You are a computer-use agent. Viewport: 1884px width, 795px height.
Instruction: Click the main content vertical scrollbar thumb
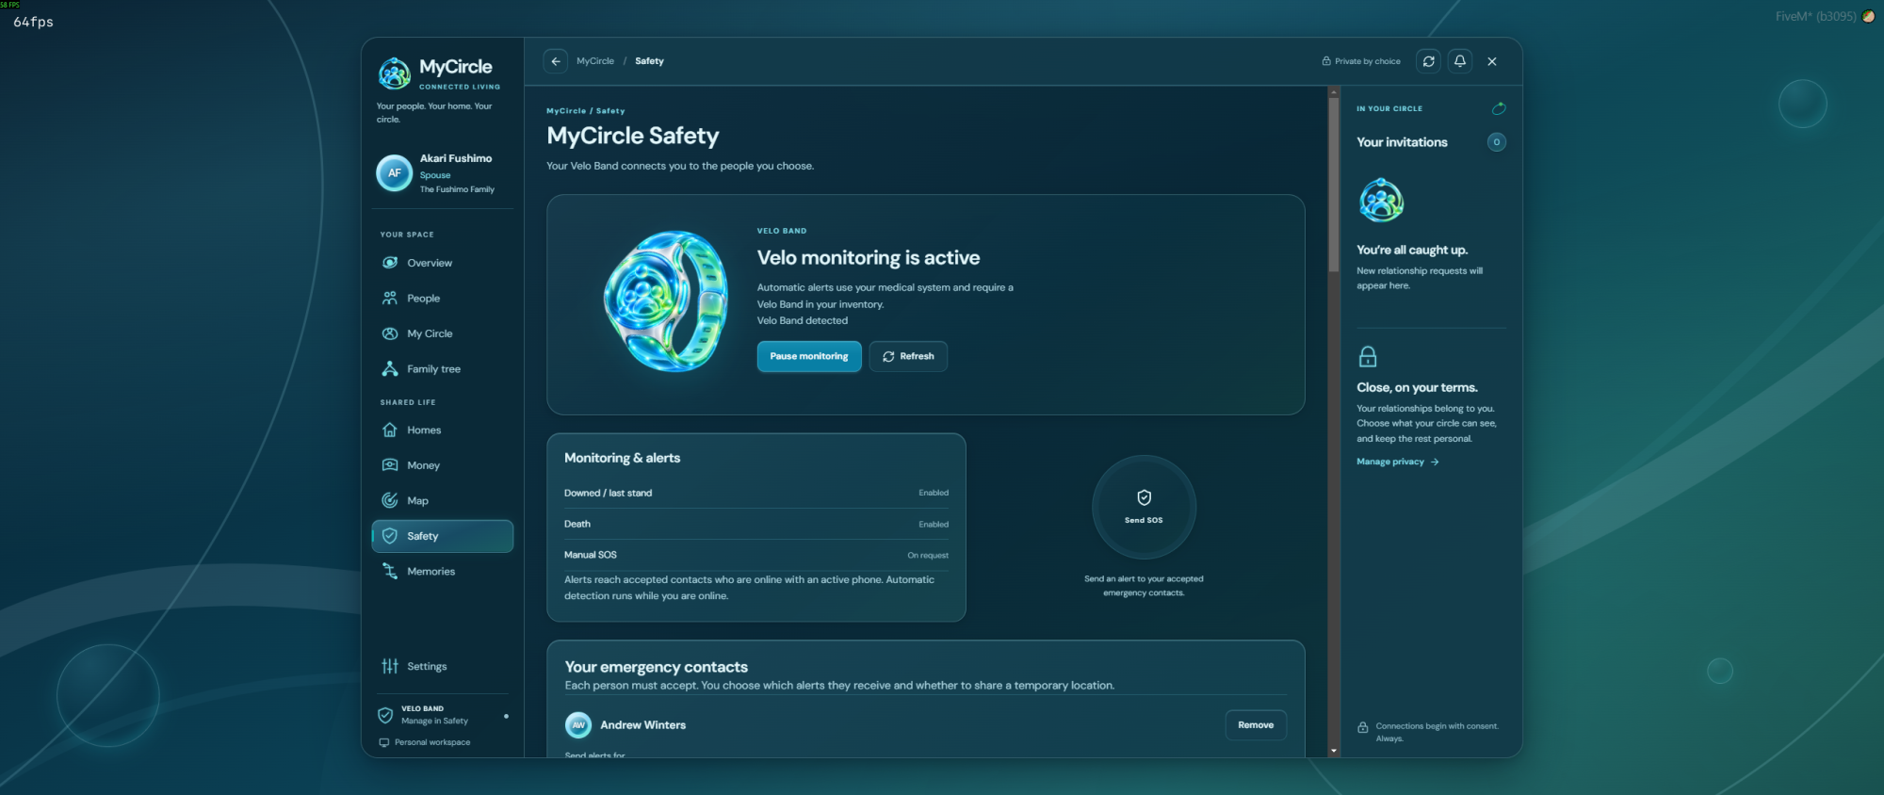pos(1334,185)
